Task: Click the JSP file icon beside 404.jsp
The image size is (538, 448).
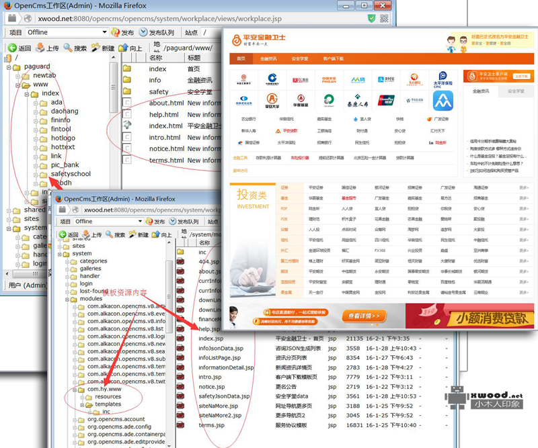Action: click(180, 261)
